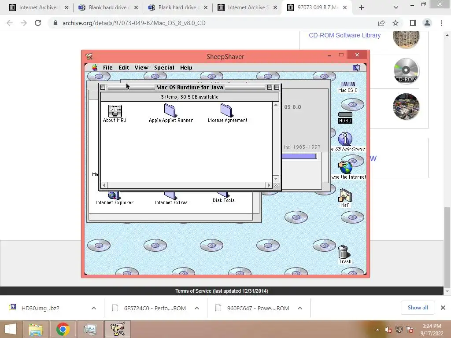Click Show all downloads
The width and height of the screenshot is (451, 338).
point(418,308)
